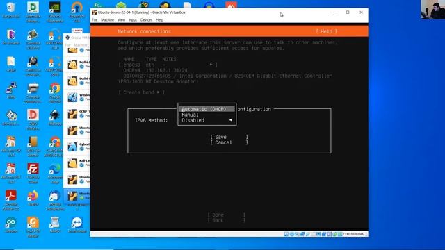Launch Arduino from the desktop
The height and width of the screenshot is (250, 445).
11,225
